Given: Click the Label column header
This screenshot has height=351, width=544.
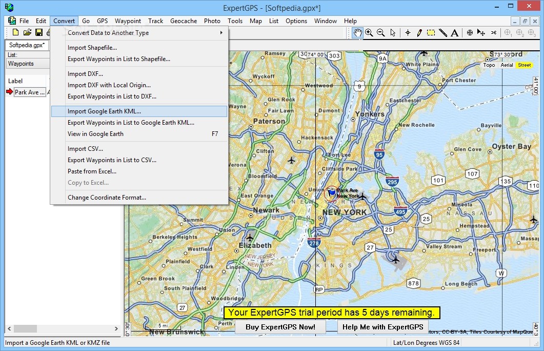Looking at the screenshot, I should click(15, 81).
